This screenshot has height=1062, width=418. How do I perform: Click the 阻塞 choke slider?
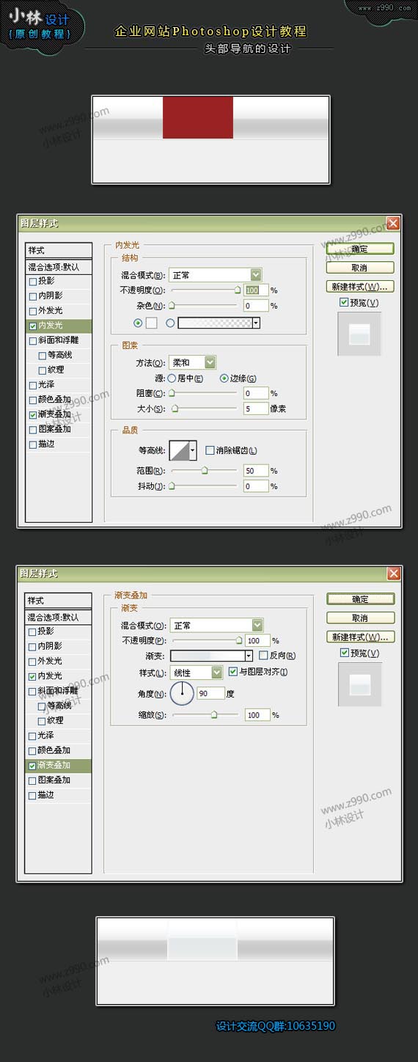pyautogui.click(x=205, y=394)
